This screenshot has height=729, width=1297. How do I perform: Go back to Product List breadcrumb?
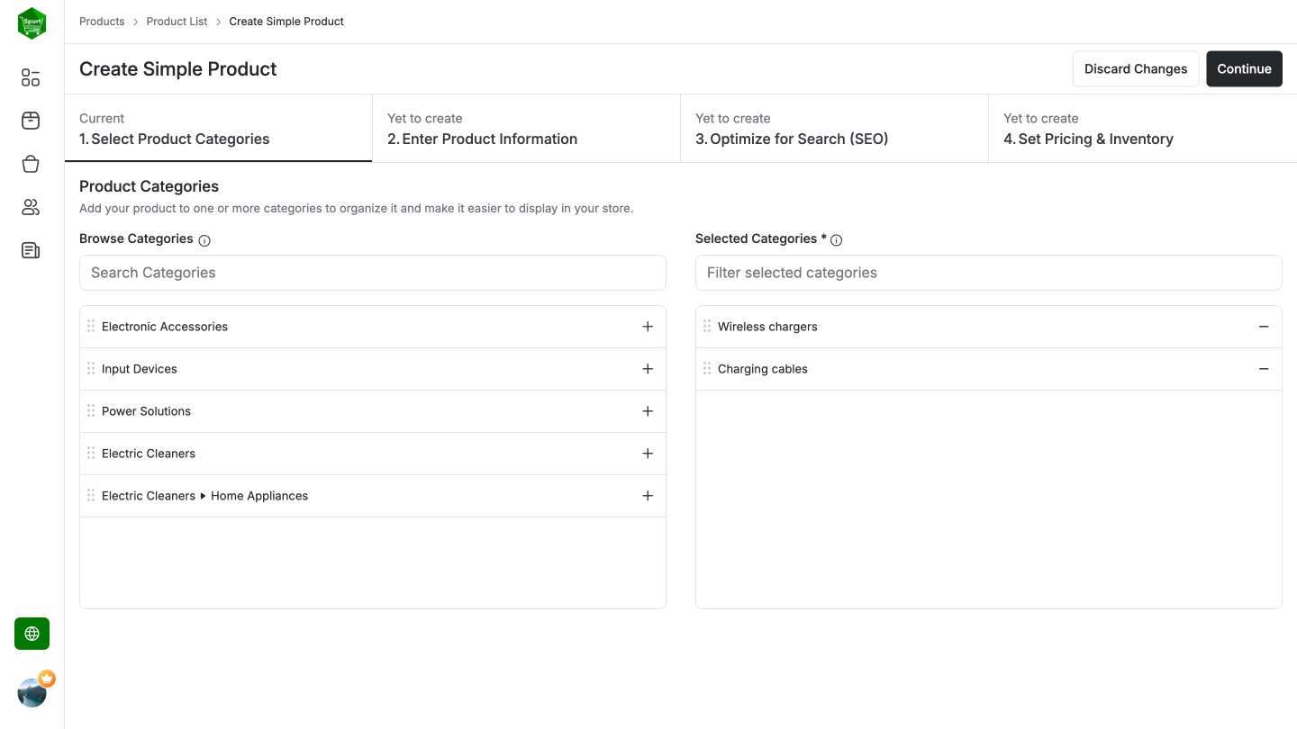pos(177,21)
